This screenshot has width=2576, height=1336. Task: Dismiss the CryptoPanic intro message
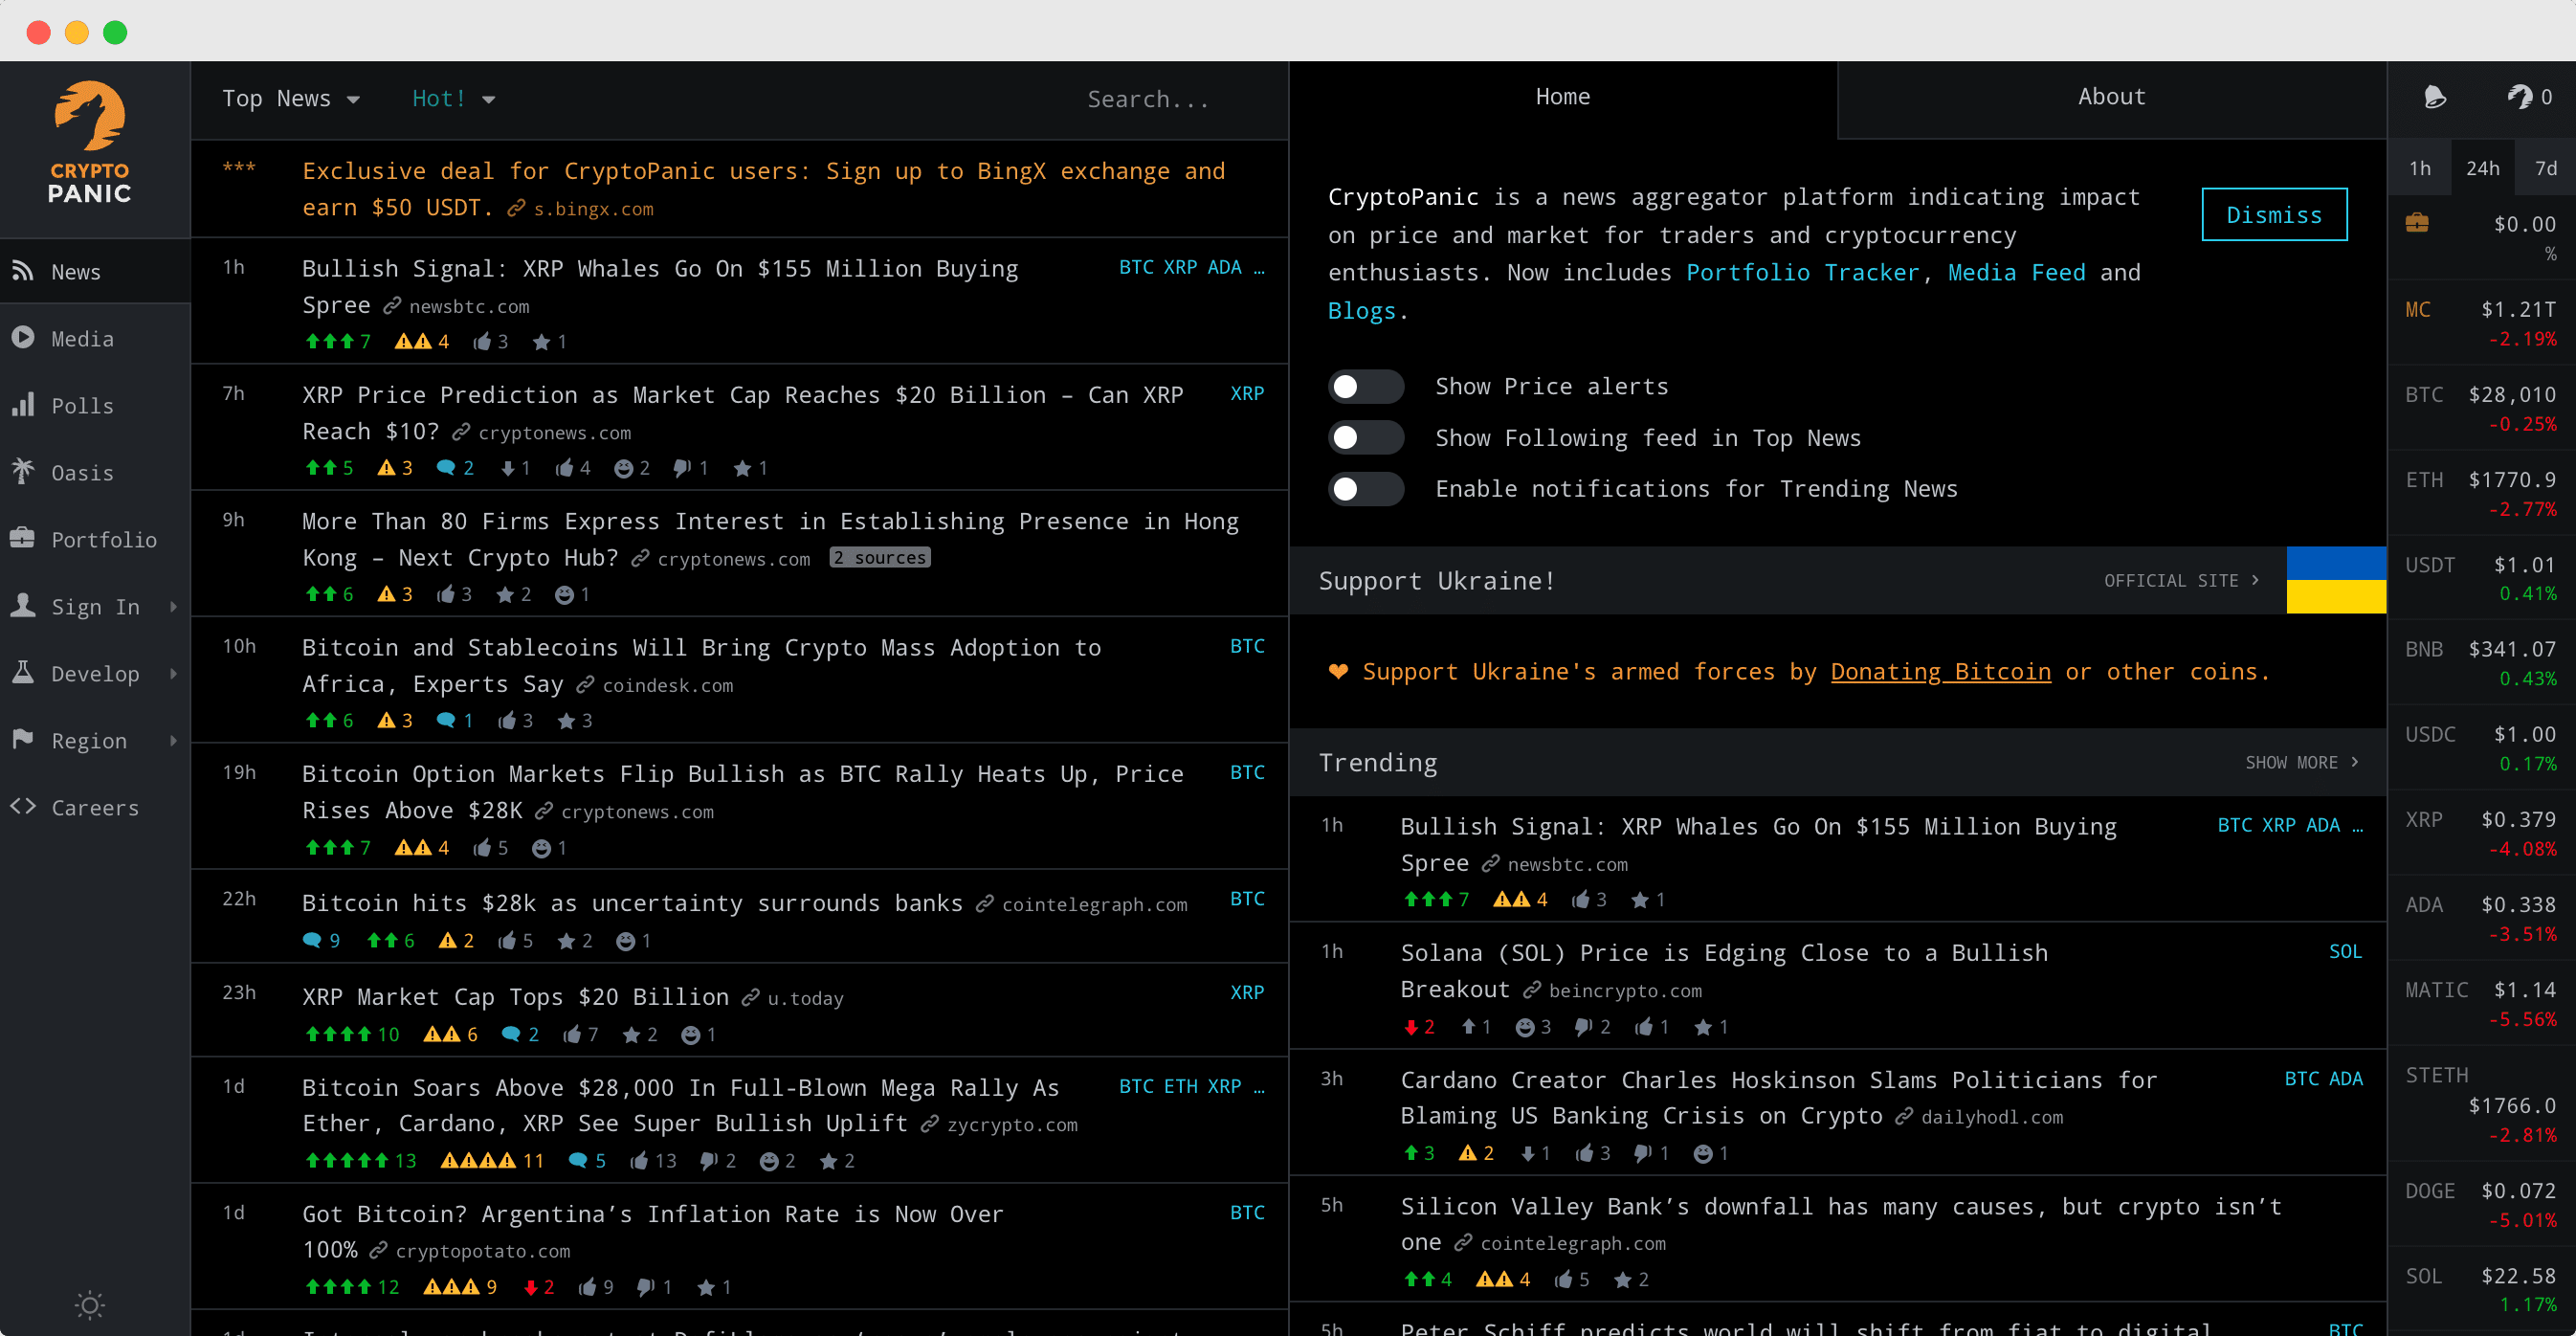pyautogui.click(x=2274, y=214)
